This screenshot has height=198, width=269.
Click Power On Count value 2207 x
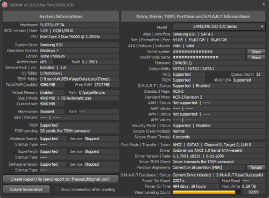(x=179, y=181)
